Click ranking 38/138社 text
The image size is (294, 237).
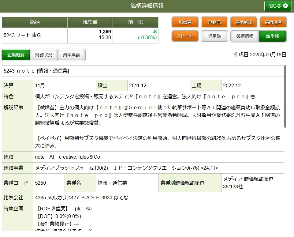[x=233, y=186]
